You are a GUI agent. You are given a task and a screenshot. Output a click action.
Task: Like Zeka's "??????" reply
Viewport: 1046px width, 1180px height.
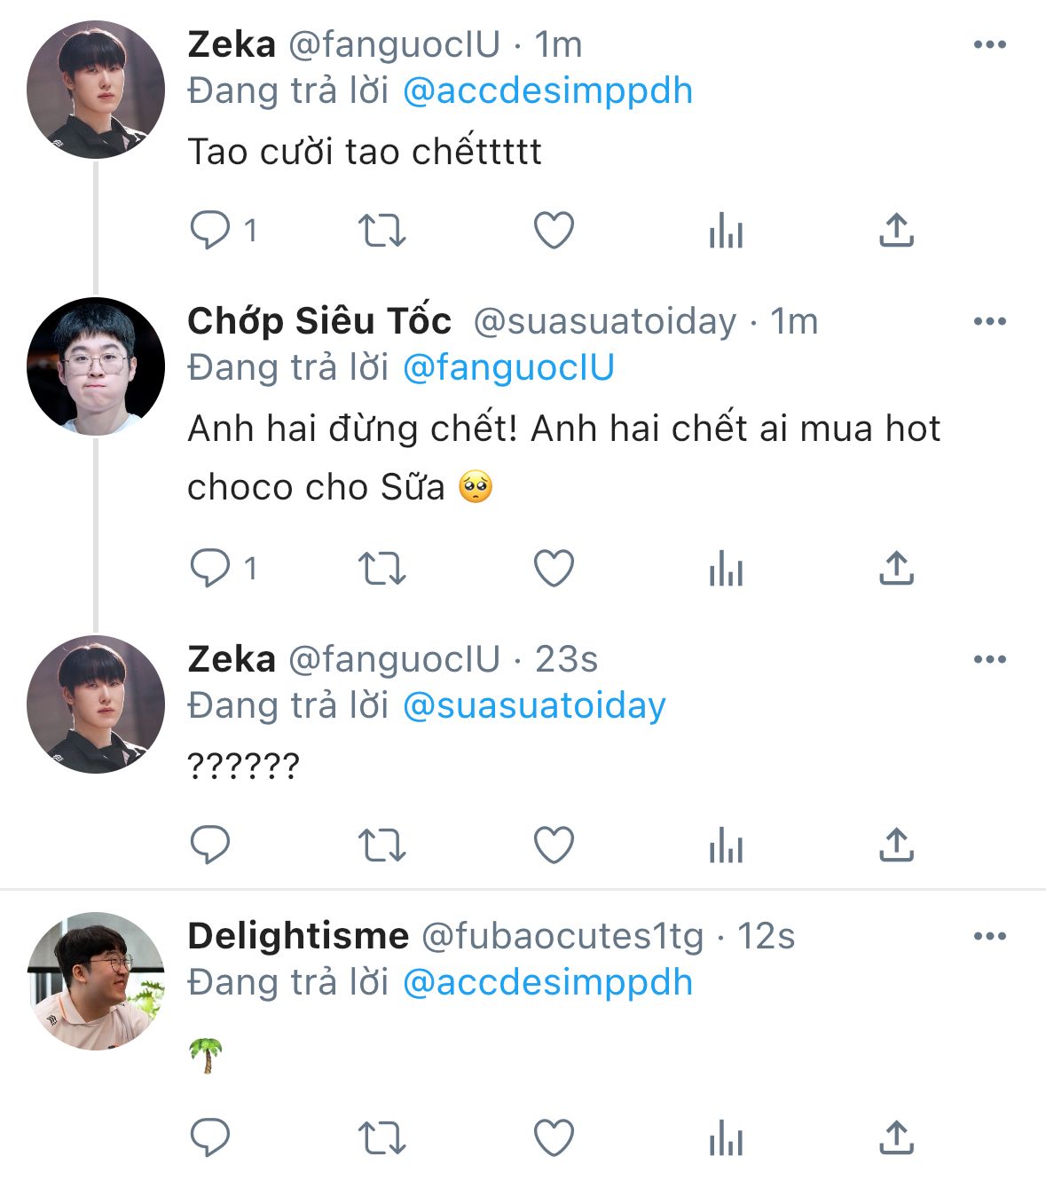click(554, 846)
